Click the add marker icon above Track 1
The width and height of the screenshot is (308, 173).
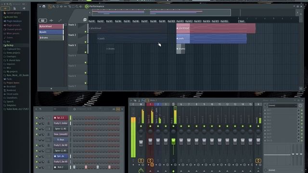(85, 20)
